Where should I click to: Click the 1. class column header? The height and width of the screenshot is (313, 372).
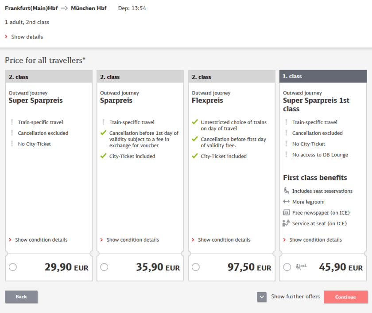323,76
